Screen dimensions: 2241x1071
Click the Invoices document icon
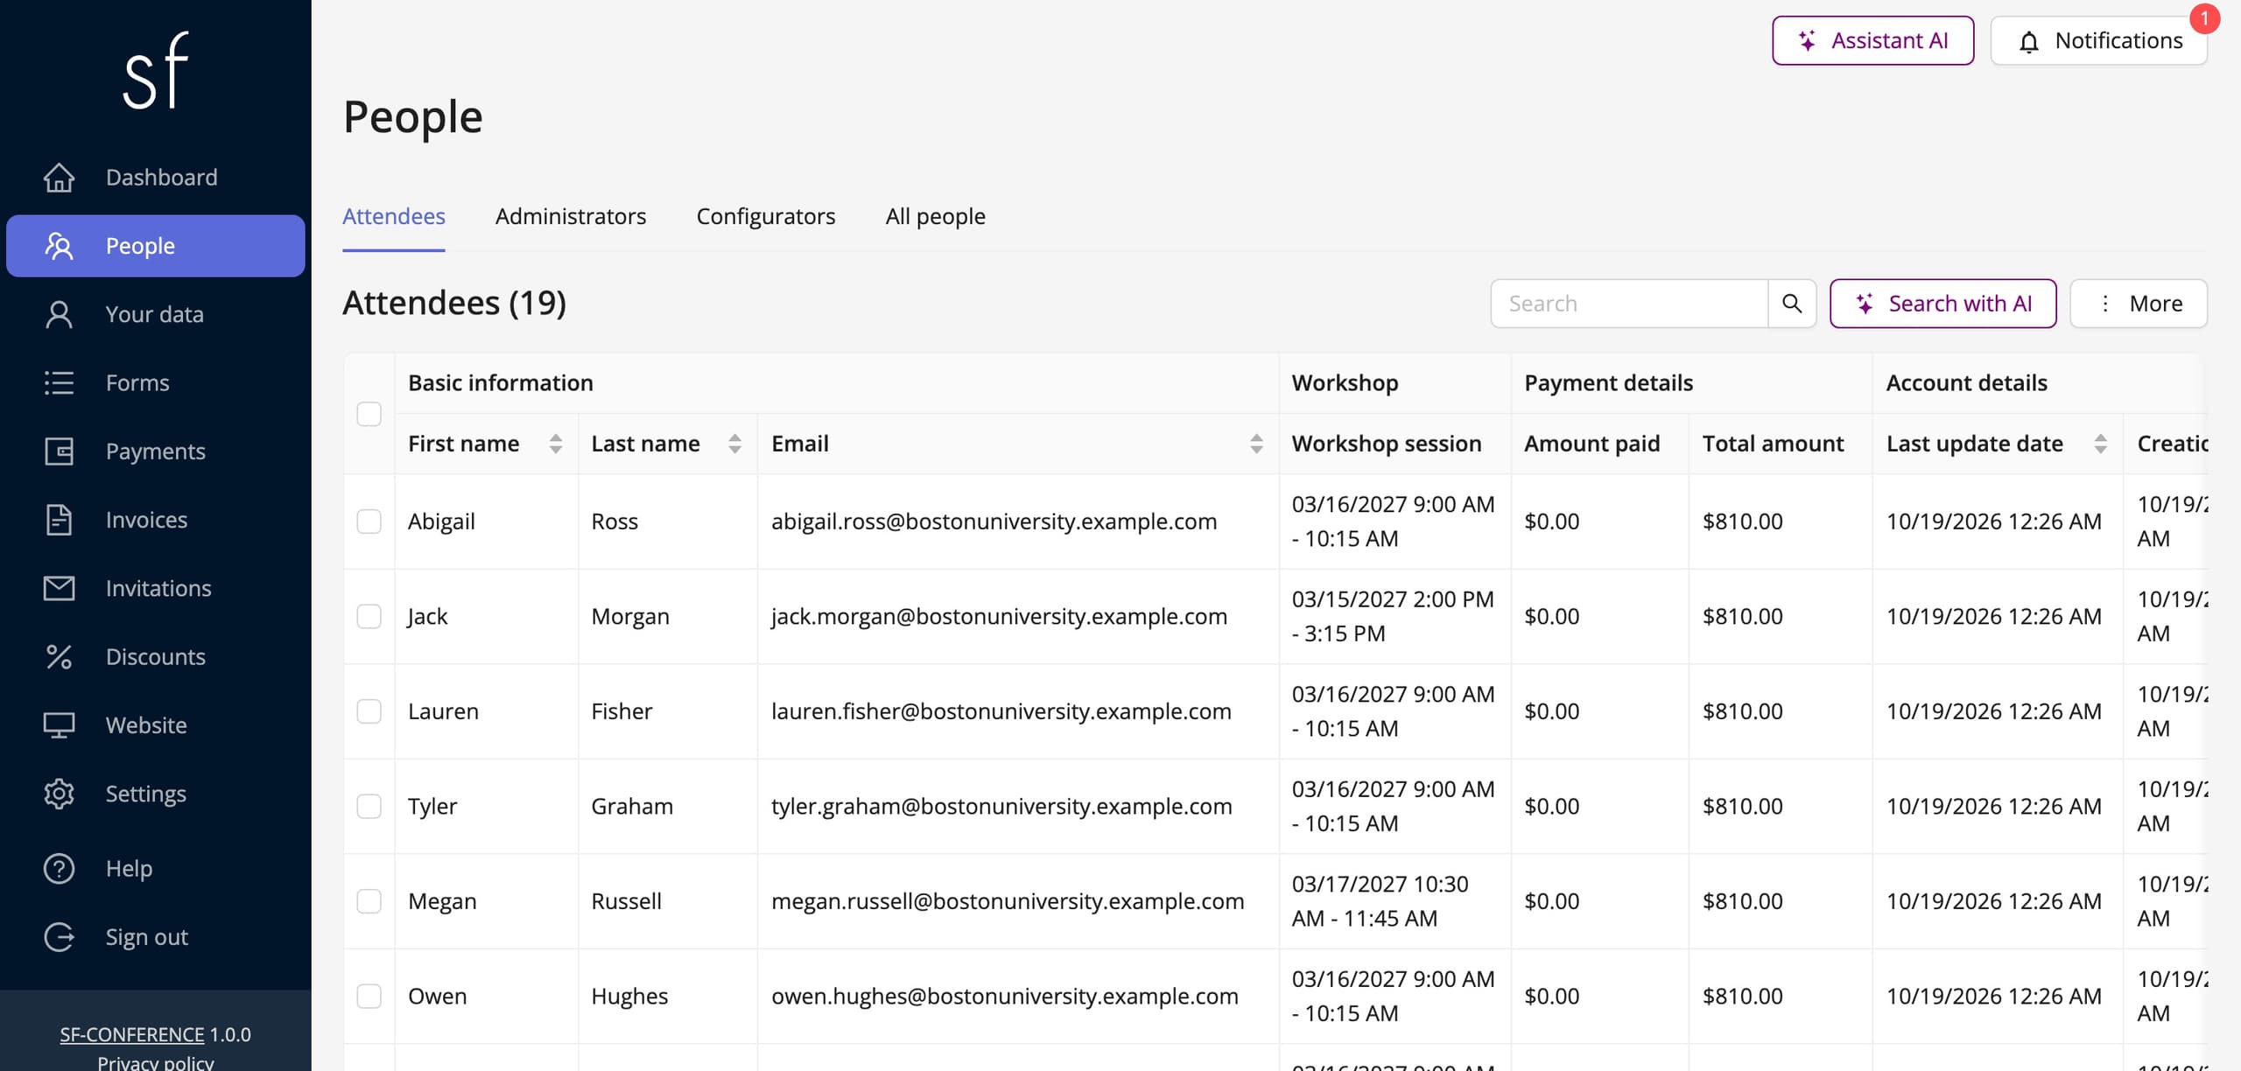tap(59, 520)
